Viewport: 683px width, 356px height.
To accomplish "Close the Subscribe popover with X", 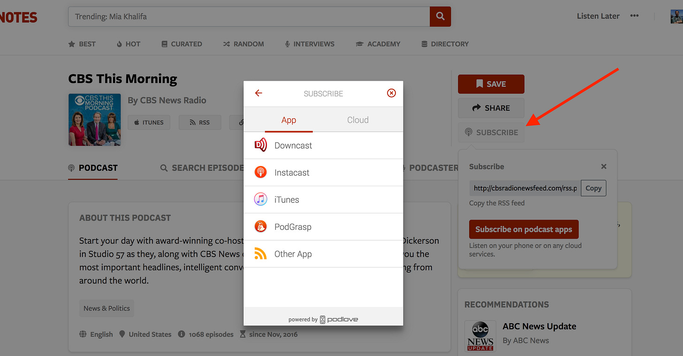I will tap(604, 167).
